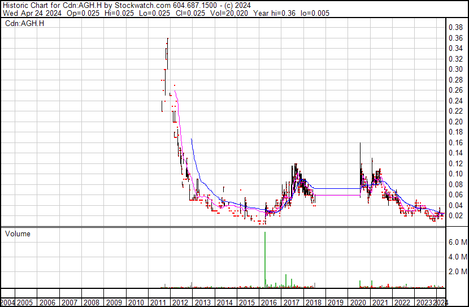Click the Vol=20,020 value in header
Screen dimensions: 469x307
tap(229, 13)
